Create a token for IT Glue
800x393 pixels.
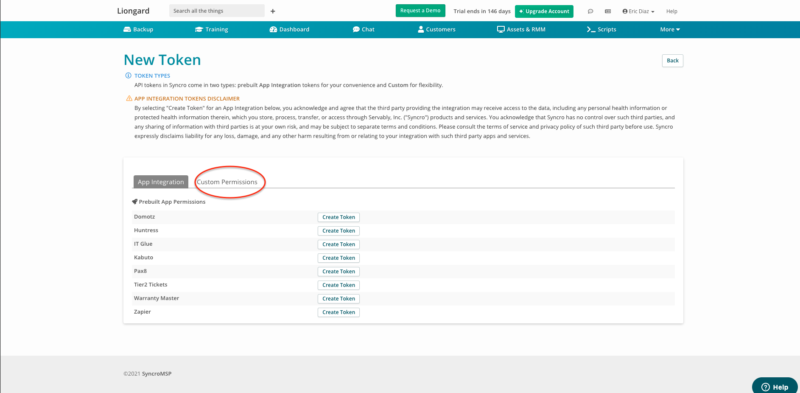(x=338, y=244)
